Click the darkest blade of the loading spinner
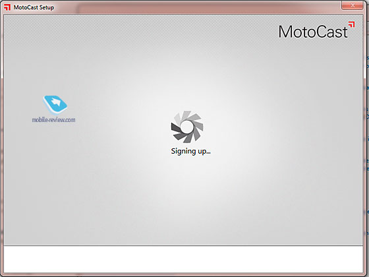Image resolution: width=369 pixels, height=277 pixels. pos(176,127)
